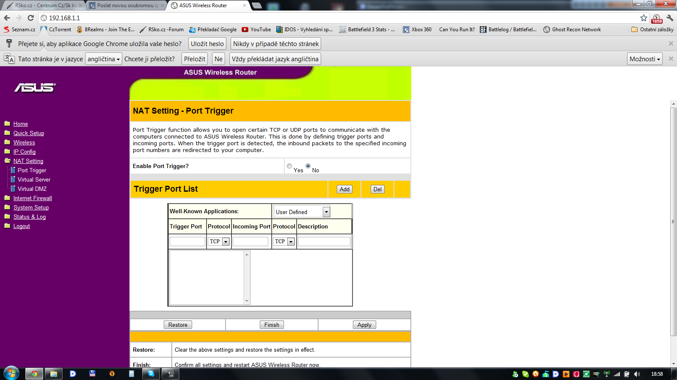Open Windows Explorer from the taskbar
Screen dimensions: 677x380
(x=54, y=374)
